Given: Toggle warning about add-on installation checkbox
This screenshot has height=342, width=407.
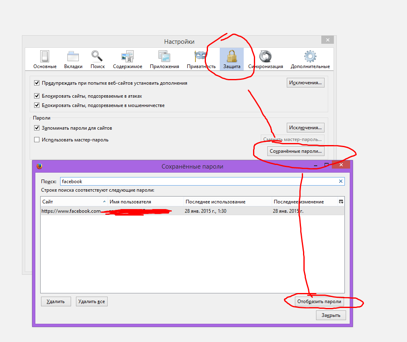Looking at the screenshot, I should (37, 83).
